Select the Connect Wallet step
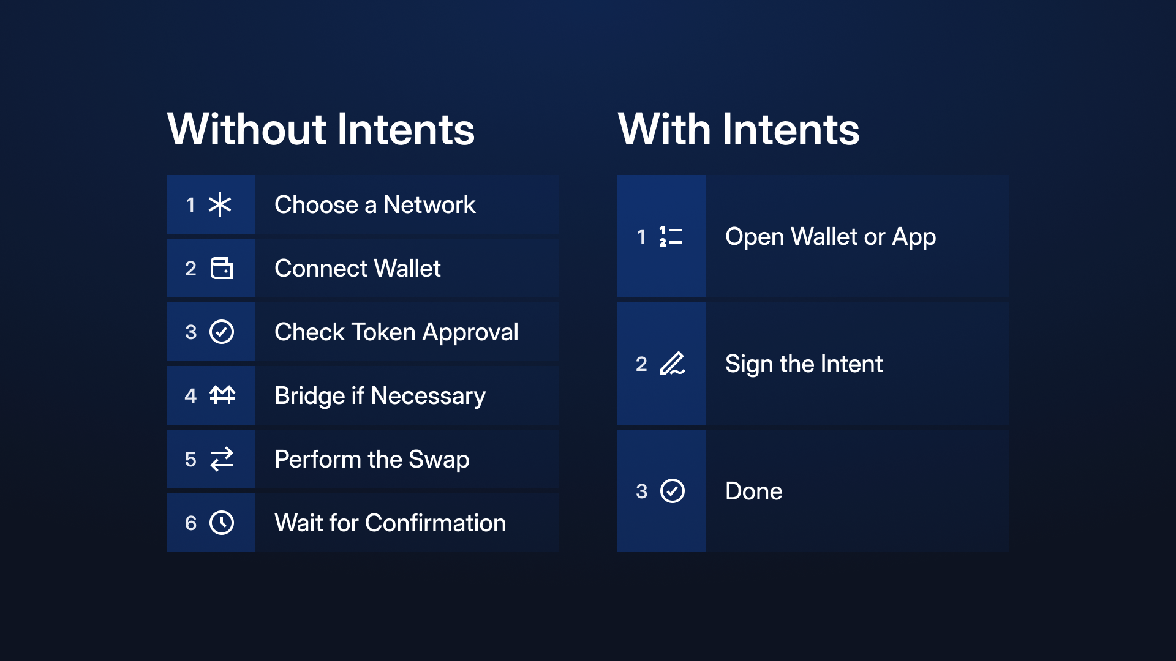This screenshot has height=661, width=1176. tap(363, 268)
